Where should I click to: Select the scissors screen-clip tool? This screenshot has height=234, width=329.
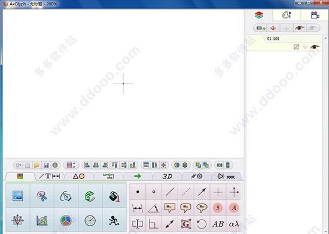point(42,196)
